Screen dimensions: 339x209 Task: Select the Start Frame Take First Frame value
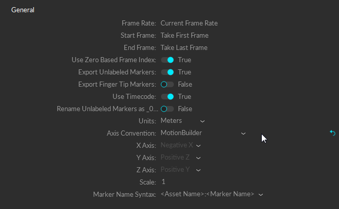pyautogui.click(x=185, y=36)
